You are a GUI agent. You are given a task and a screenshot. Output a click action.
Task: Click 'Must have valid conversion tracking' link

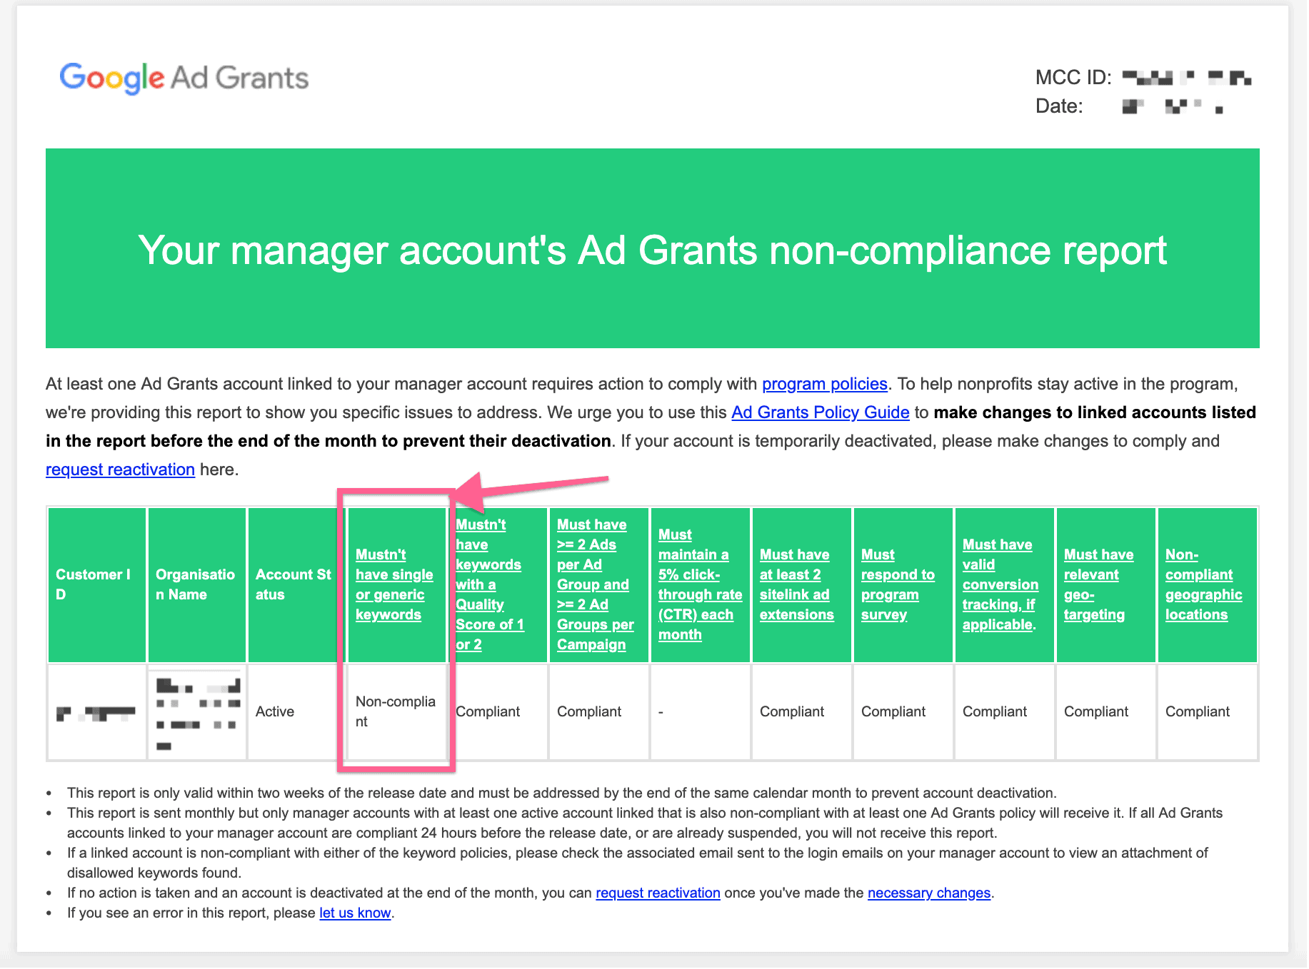coord(999,584)
